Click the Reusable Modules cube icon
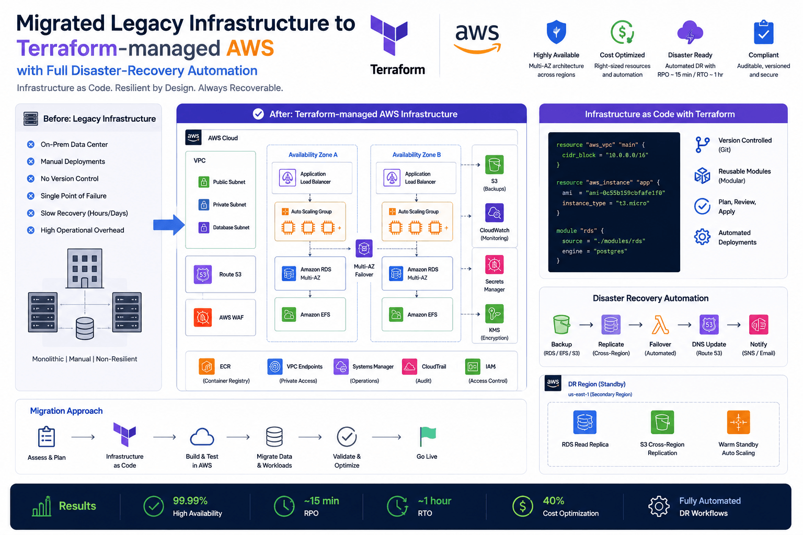The width and height of the screenshot is (803, 535). (x=702, y=176)
